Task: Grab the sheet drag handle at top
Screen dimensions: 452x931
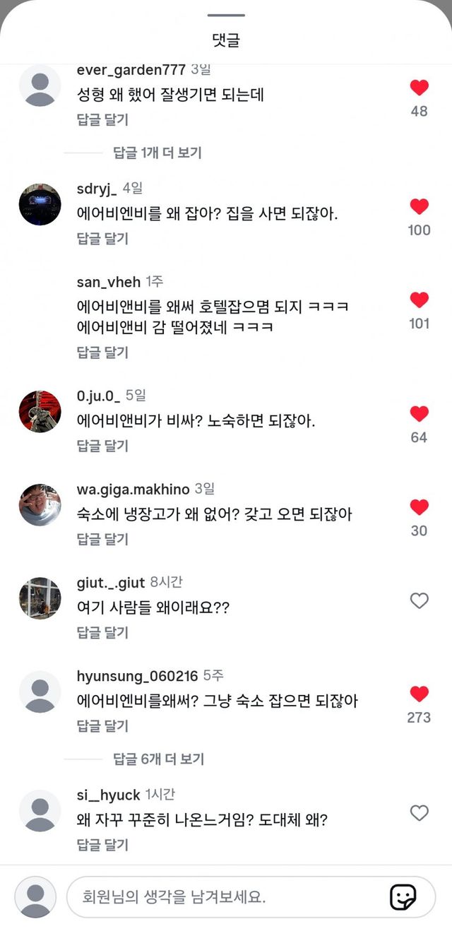Action: click(x=226, y=15)
